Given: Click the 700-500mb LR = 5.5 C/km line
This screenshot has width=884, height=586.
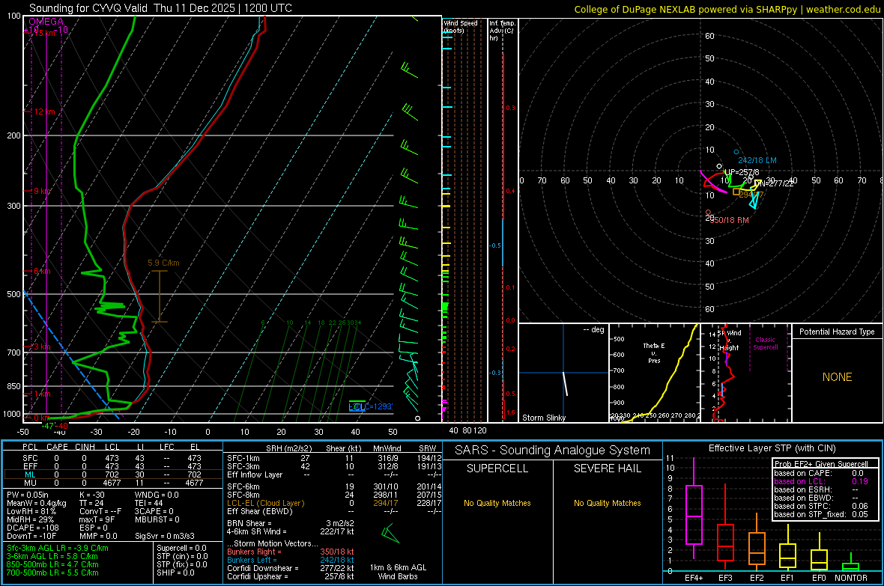Looking at the screenshot, I should (52, 573).
